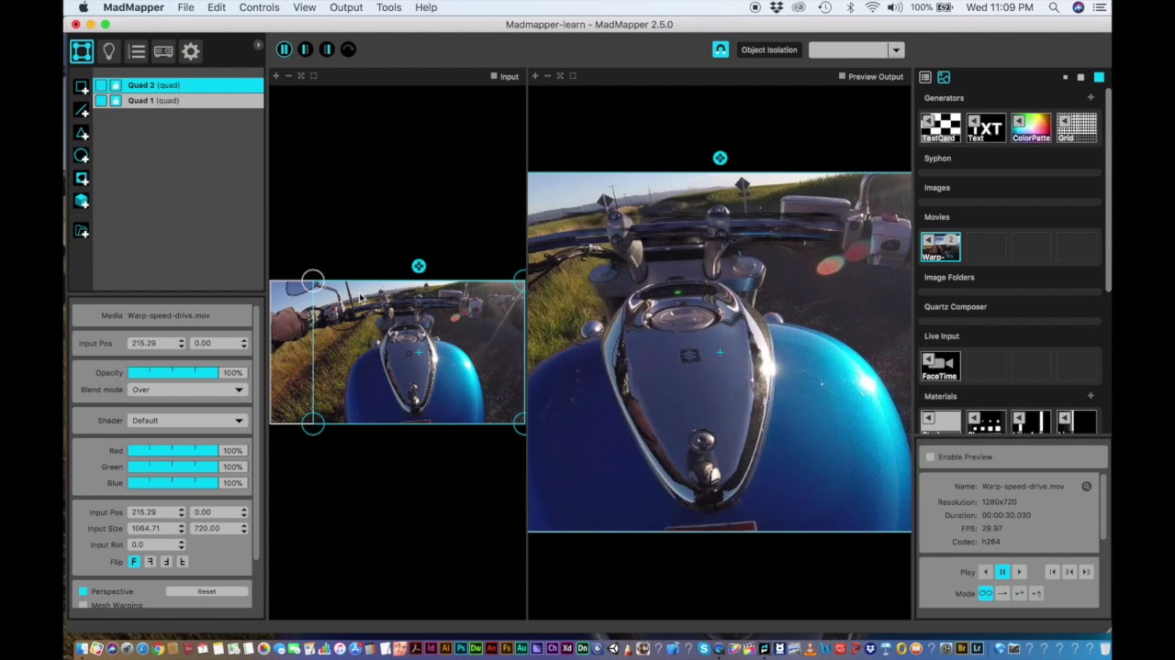Viewport: 1175px width, 660px height.
Task: Add a new Line surface
Action: tap(82, 110)
